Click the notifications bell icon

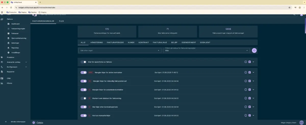pyautogui.click(x=302, y=15)
